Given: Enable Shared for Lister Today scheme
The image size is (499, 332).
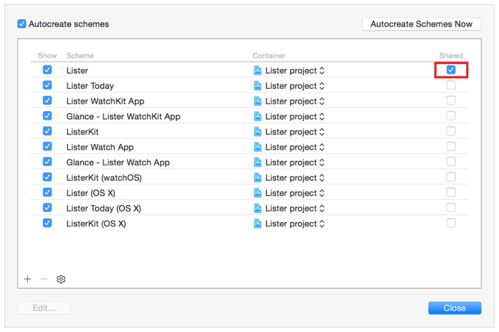Looking at the screenshot, I should pyautogui.click(x=451, y=85).
